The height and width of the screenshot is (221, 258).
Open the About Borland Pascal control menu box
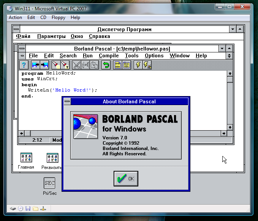click(x=67, y=101)
